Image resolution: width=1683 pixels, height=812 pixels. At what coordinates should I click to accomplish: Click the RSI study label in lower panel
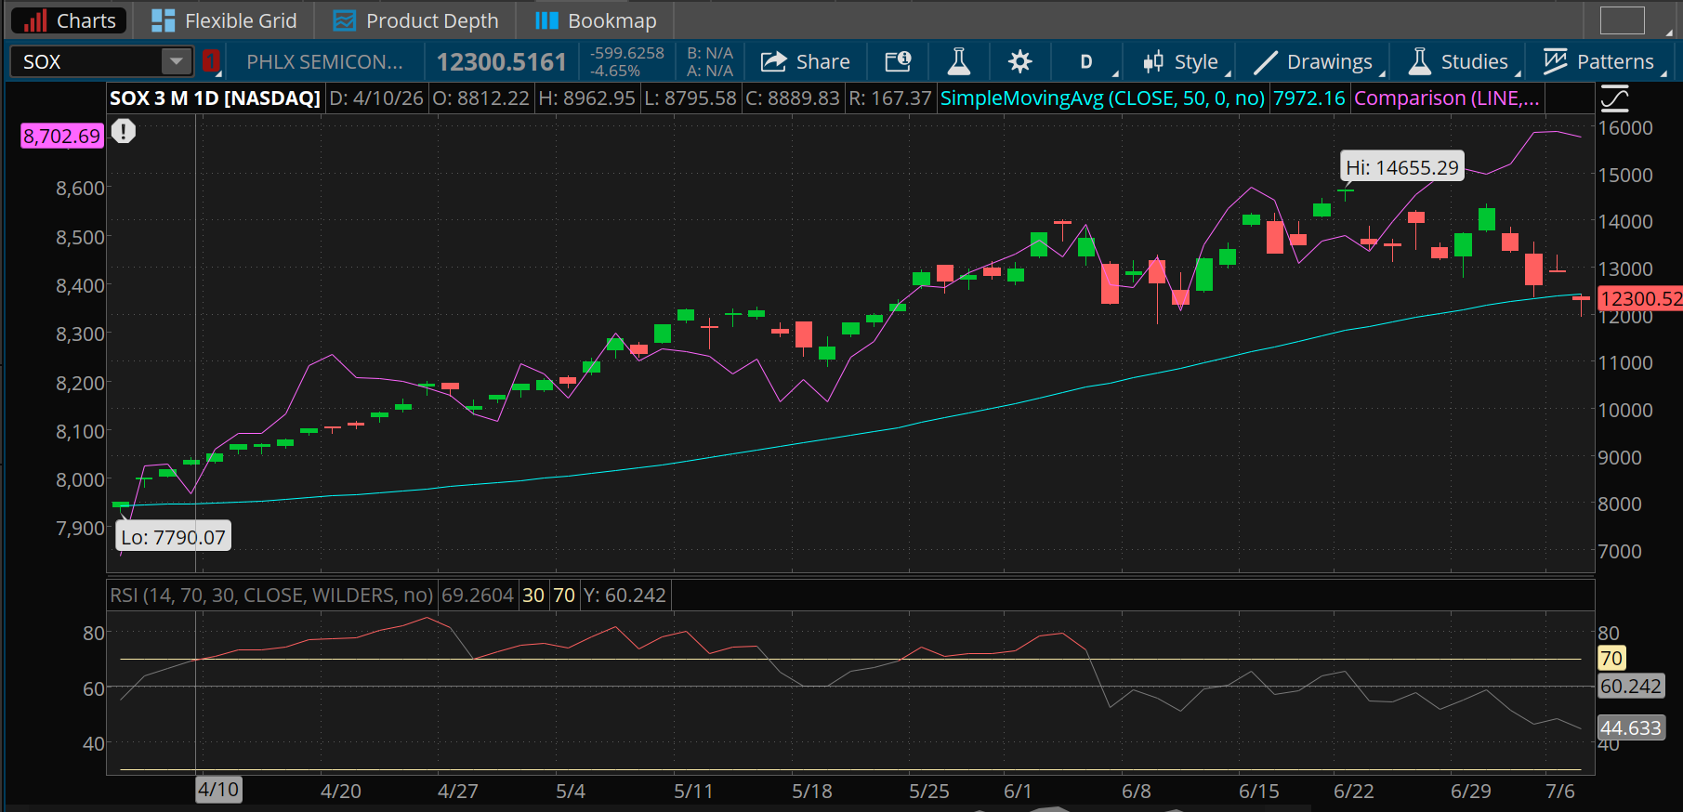point(271,596)
